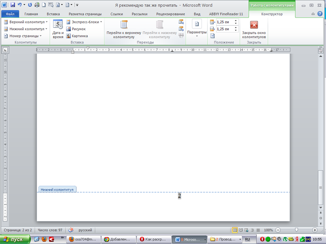Zoom in with the plus button
The width and height of the screenshot is (326, 244).
pos(315,230)
